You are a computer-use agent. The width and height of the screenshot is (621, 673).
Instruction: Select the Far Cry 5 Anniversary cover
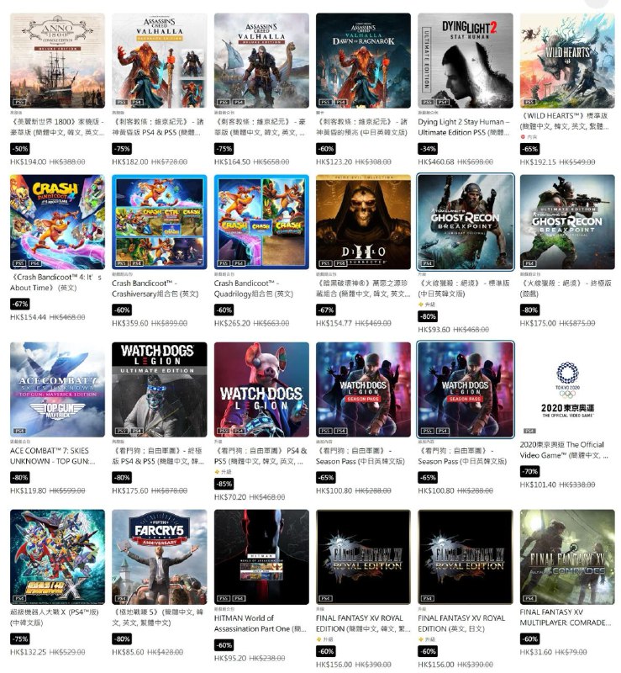tap(159, 557)
